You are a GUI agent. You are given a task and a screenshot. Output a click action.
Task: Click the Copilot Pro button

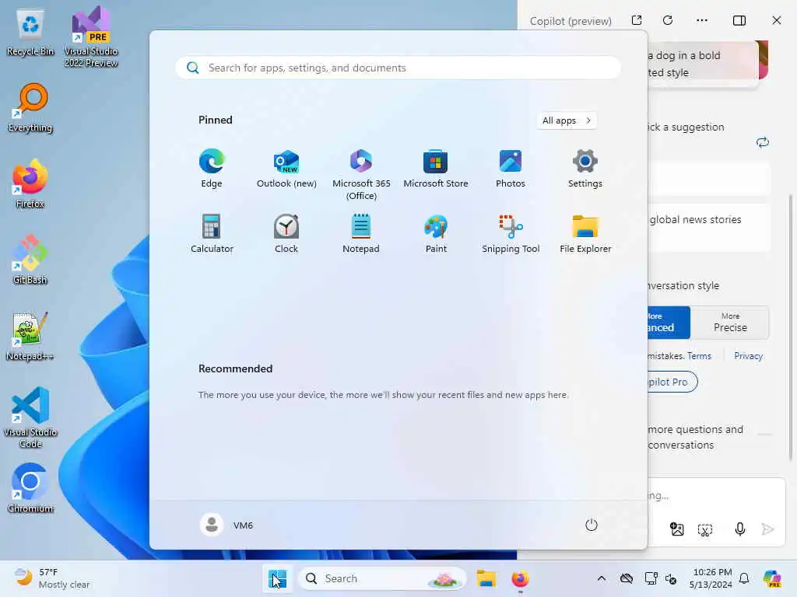672,382
